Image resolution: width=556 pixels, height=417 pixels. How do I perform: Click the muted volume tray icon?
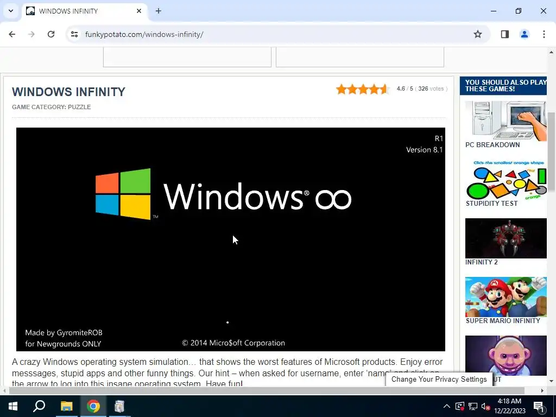tap(485, 406)
